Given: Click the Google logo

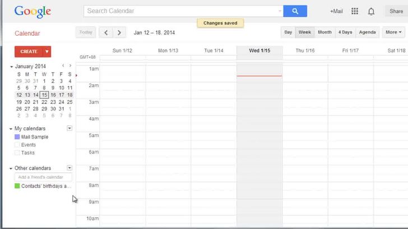Looking at the screenshot, I should coord(33,11).
